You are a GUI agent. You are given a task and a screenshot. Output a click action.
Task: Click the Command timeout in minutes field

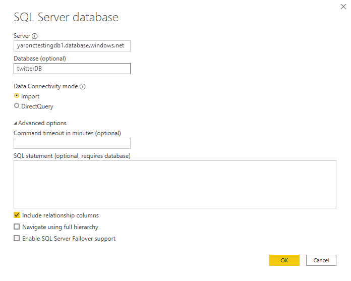72,143
